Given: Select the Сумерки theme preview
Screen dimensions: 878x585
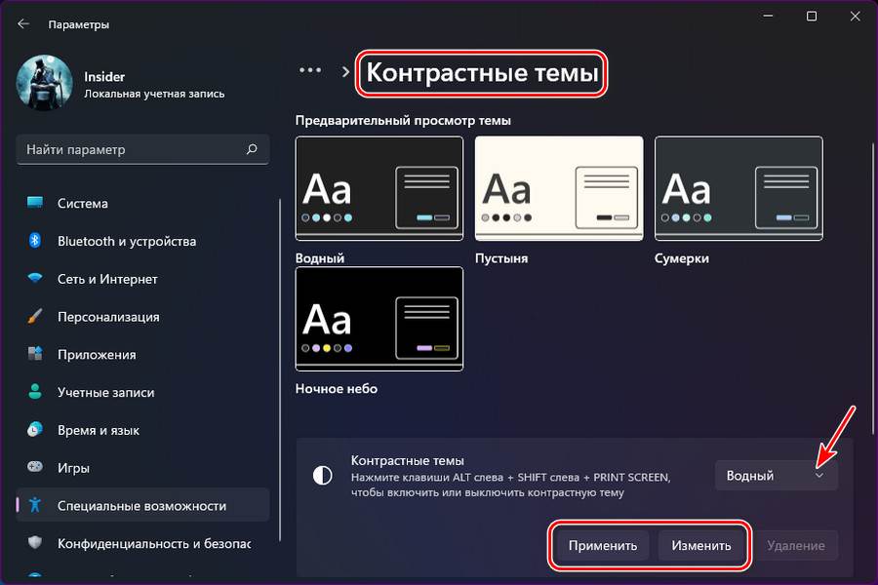Looking at the screenshot, I should coord(738,188).
